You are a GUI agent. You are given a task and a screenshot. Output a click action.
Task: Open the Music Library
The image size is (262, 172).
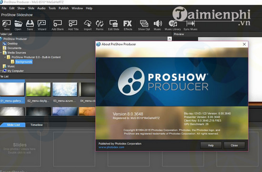click(x=173, y=25)
